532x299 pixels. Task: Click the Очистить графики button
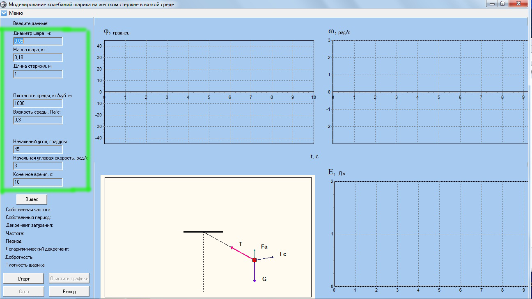(x=69, y=278)
